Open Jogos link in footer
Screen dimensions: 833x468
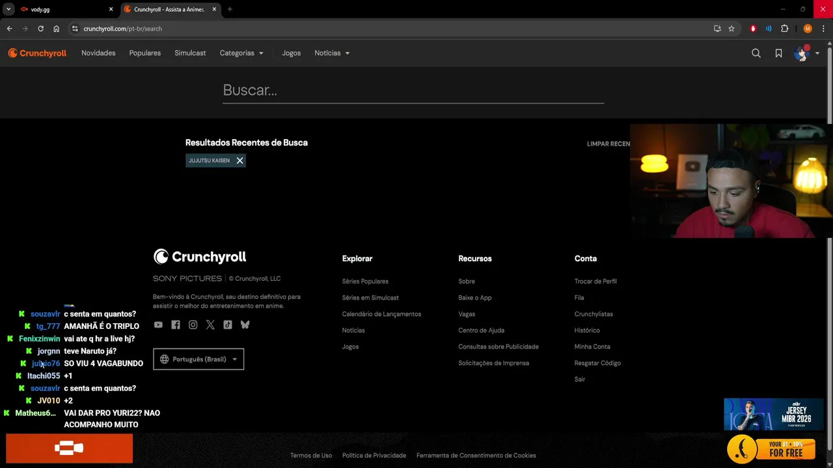[350, 346]
